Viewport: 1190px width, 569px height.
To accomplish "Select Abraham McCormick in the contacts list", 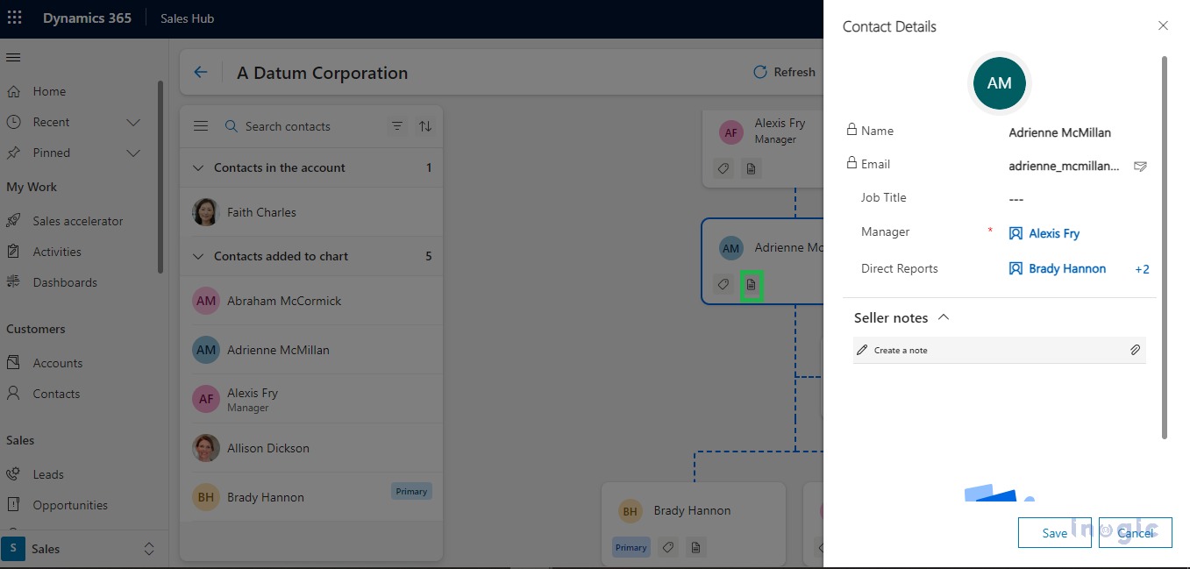I will click(311, 301).
